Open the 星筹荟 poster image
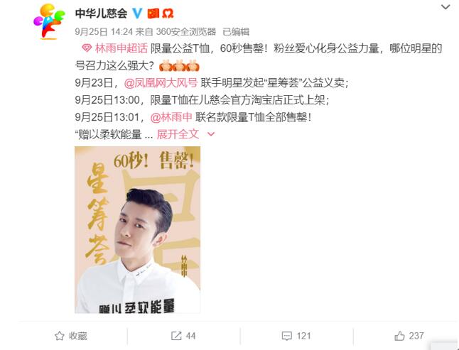The width and height of the screenshot is (459, 350). (138, 230)
